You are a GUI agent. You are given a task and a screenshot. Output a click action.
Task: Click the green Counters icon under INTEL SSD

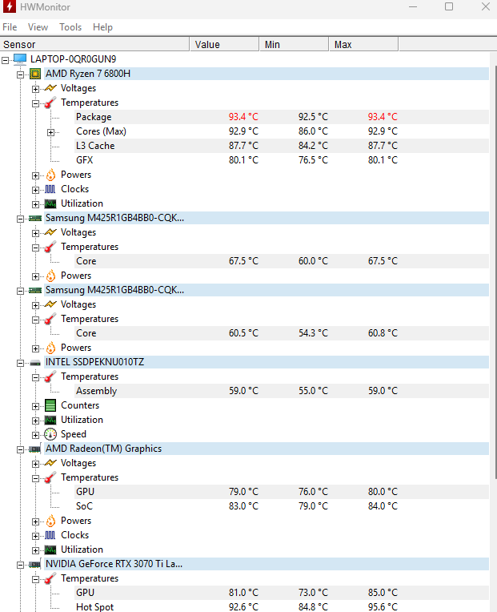[50, 405]
